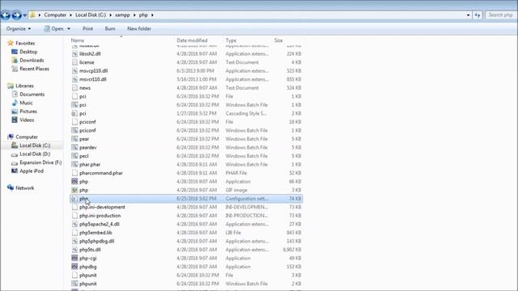The height and width of the screenshot is (291, 518).
Task: Click the php-cgi application icon
Action: [x=74, y=258]
